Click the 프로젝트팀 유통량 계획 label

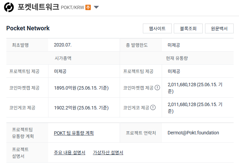pyautogui.click(x=23, y=133)
